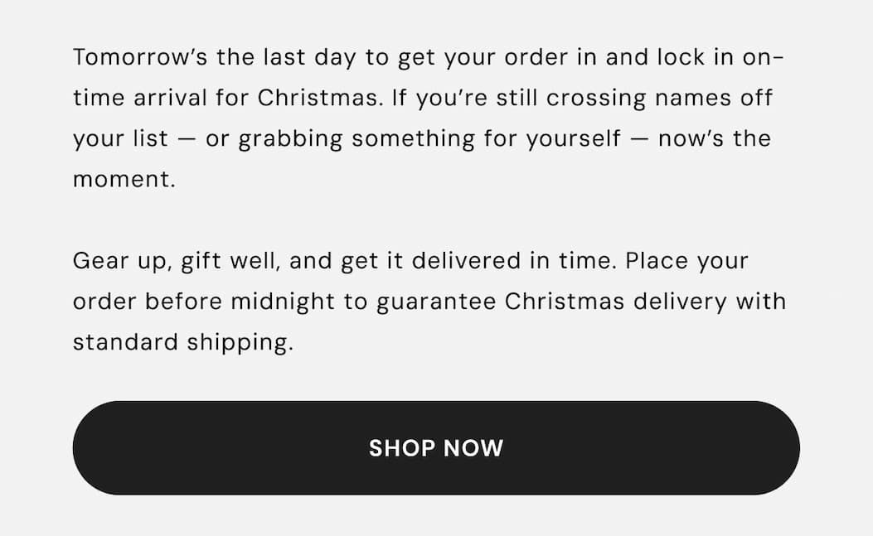The image size is (873, 536).
Task: Click the rounded black pill button
Action: coord(436,447)
